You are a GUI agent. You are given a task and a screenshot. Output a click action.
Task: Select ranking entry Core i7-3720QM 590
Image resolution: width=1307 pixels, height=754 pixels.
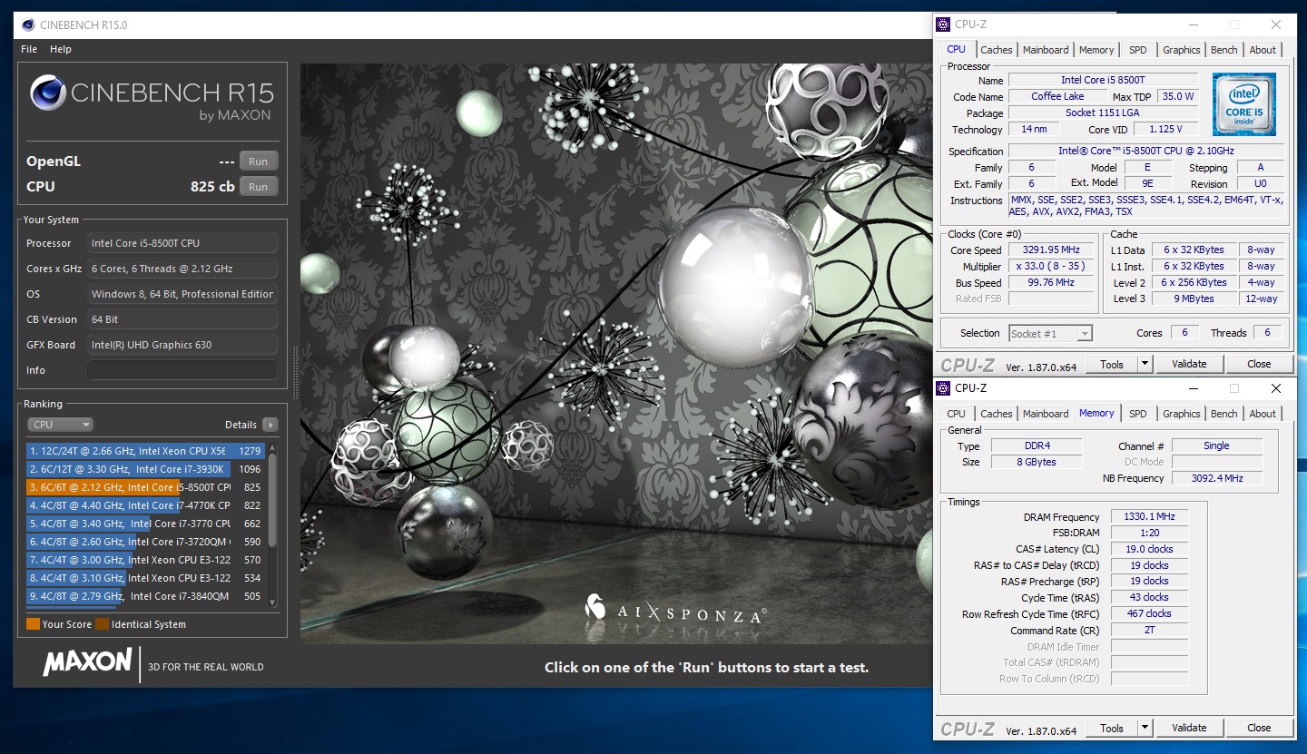click(145, 542)
